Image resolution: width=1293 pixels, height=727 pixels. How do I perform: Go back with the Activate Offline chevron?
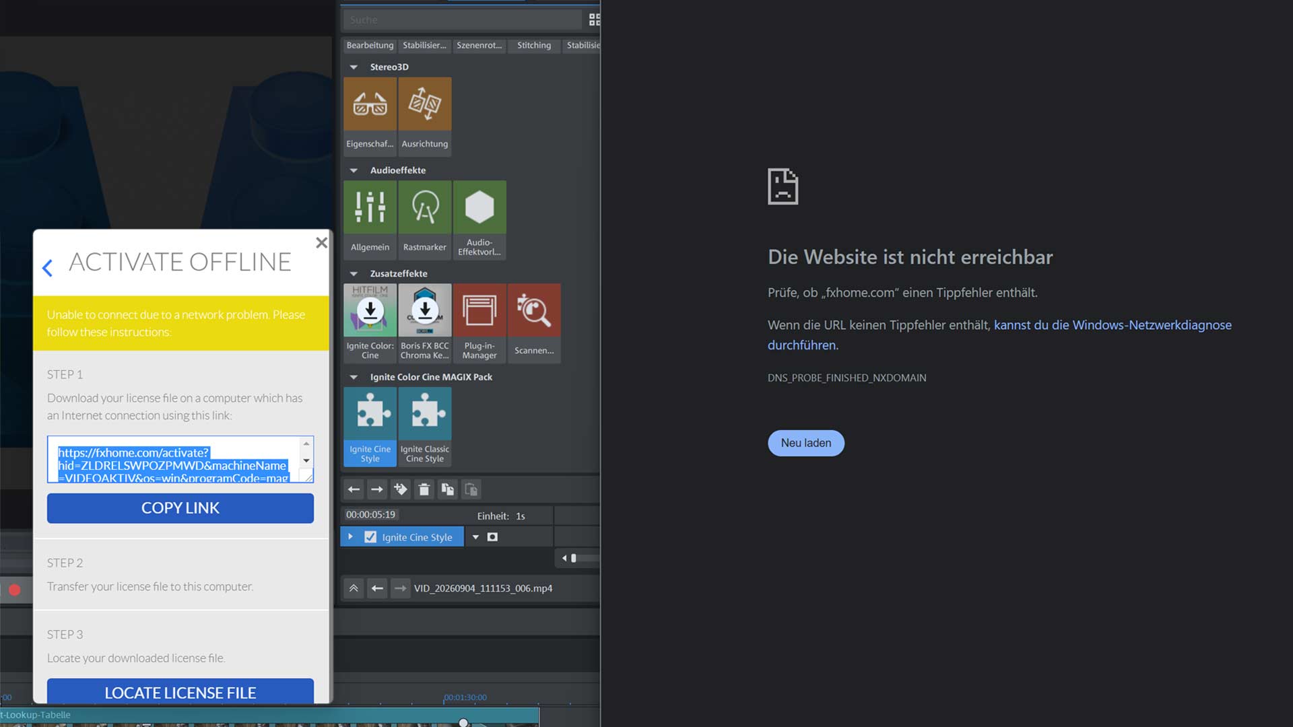click(x=47, y=268)
